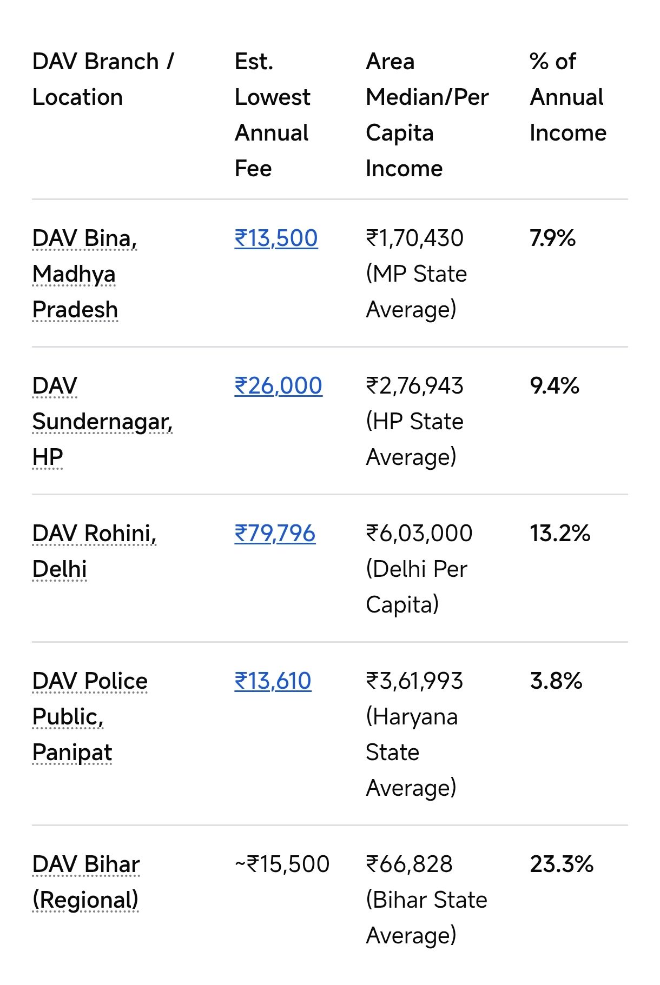Screen dimensions: 660x985
Task: Click ₹3,61,993 Haryana State Average income
Action: coord(414,681)
